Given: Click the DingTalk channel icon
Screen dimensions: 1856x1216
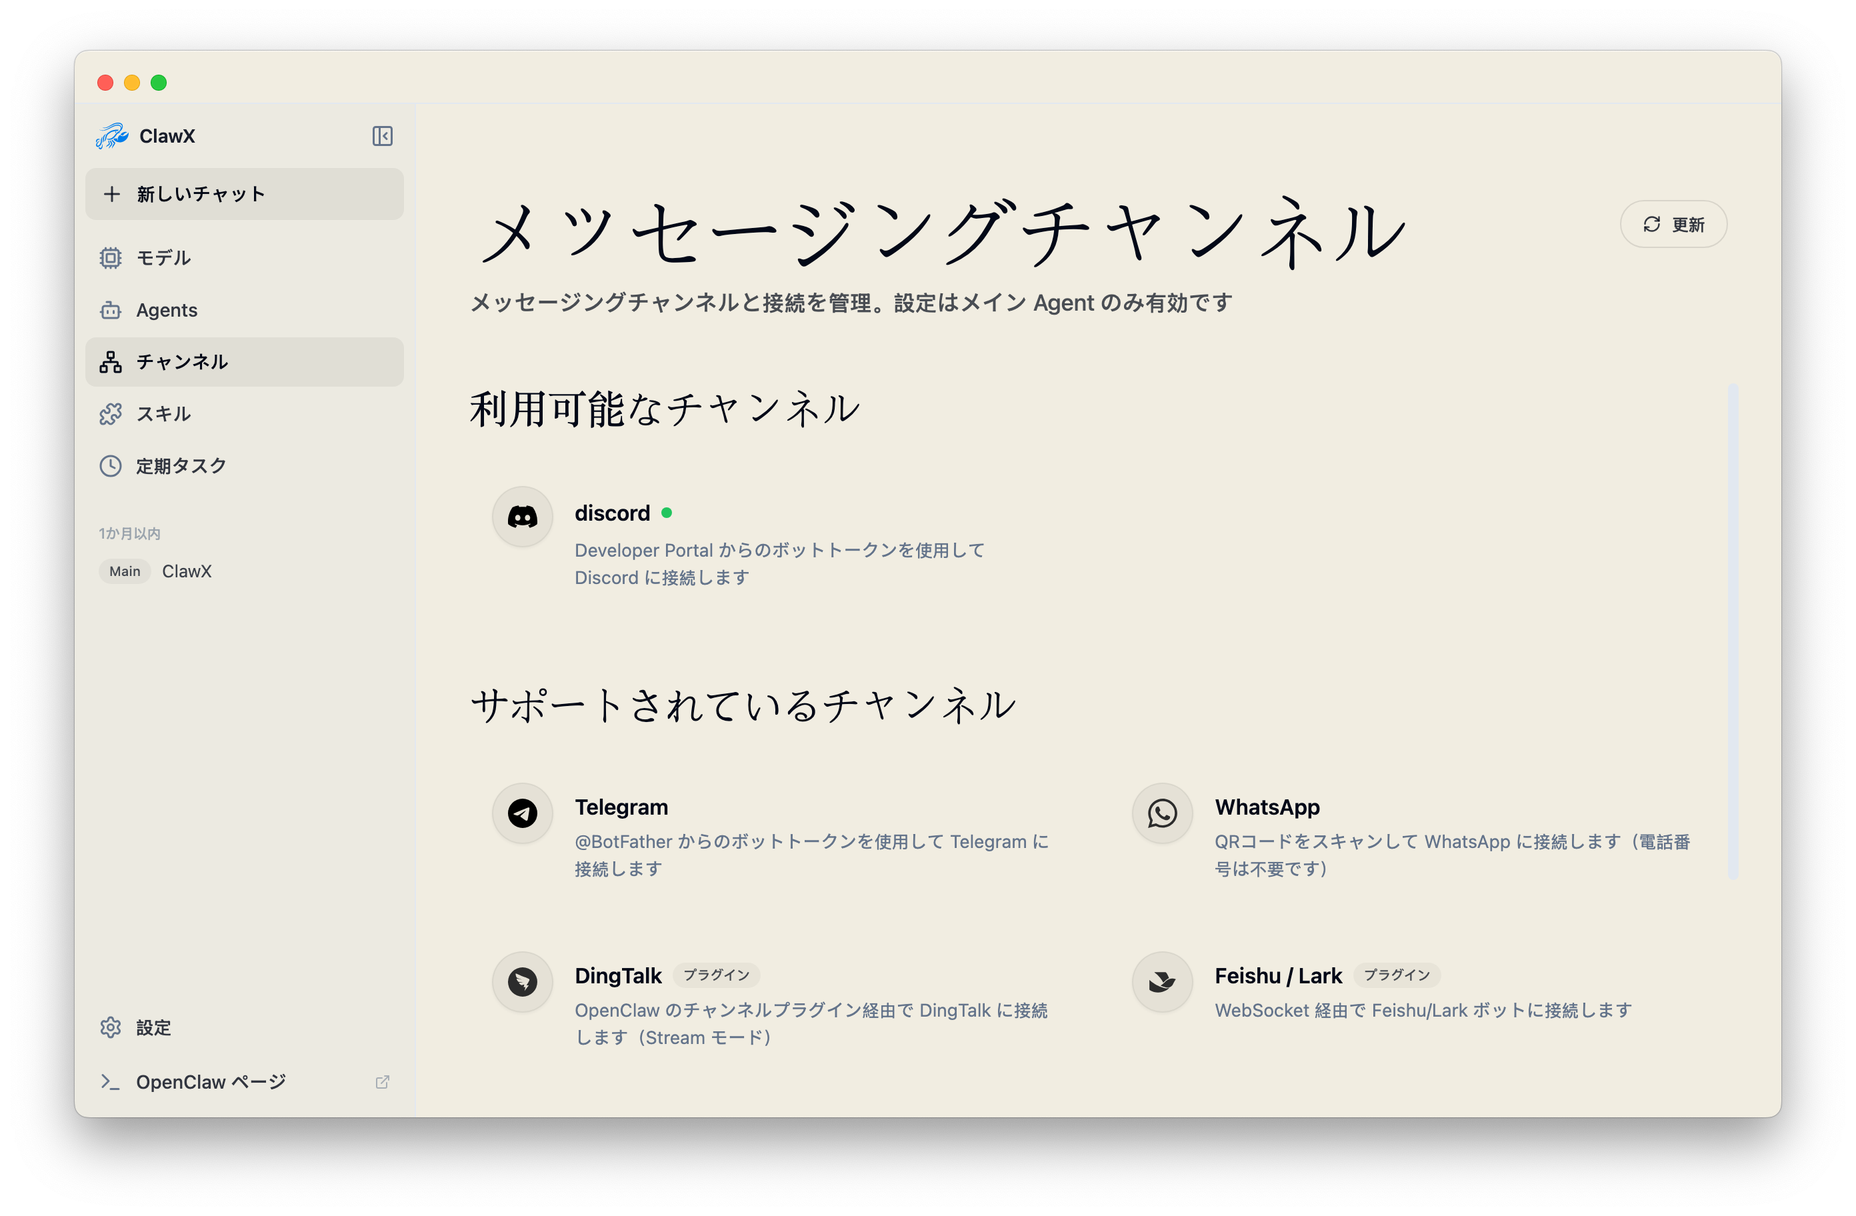Looking at the screenshot, I should point(523,981).
